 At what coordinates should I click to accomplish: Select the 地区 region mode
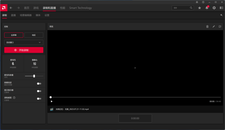(x=34, y=35)
